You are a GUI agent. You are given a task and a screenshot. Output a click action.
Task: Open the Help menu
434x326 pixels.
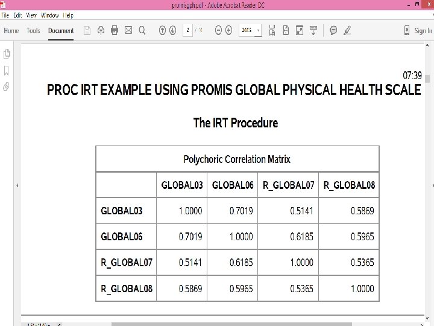coord(68,15)
